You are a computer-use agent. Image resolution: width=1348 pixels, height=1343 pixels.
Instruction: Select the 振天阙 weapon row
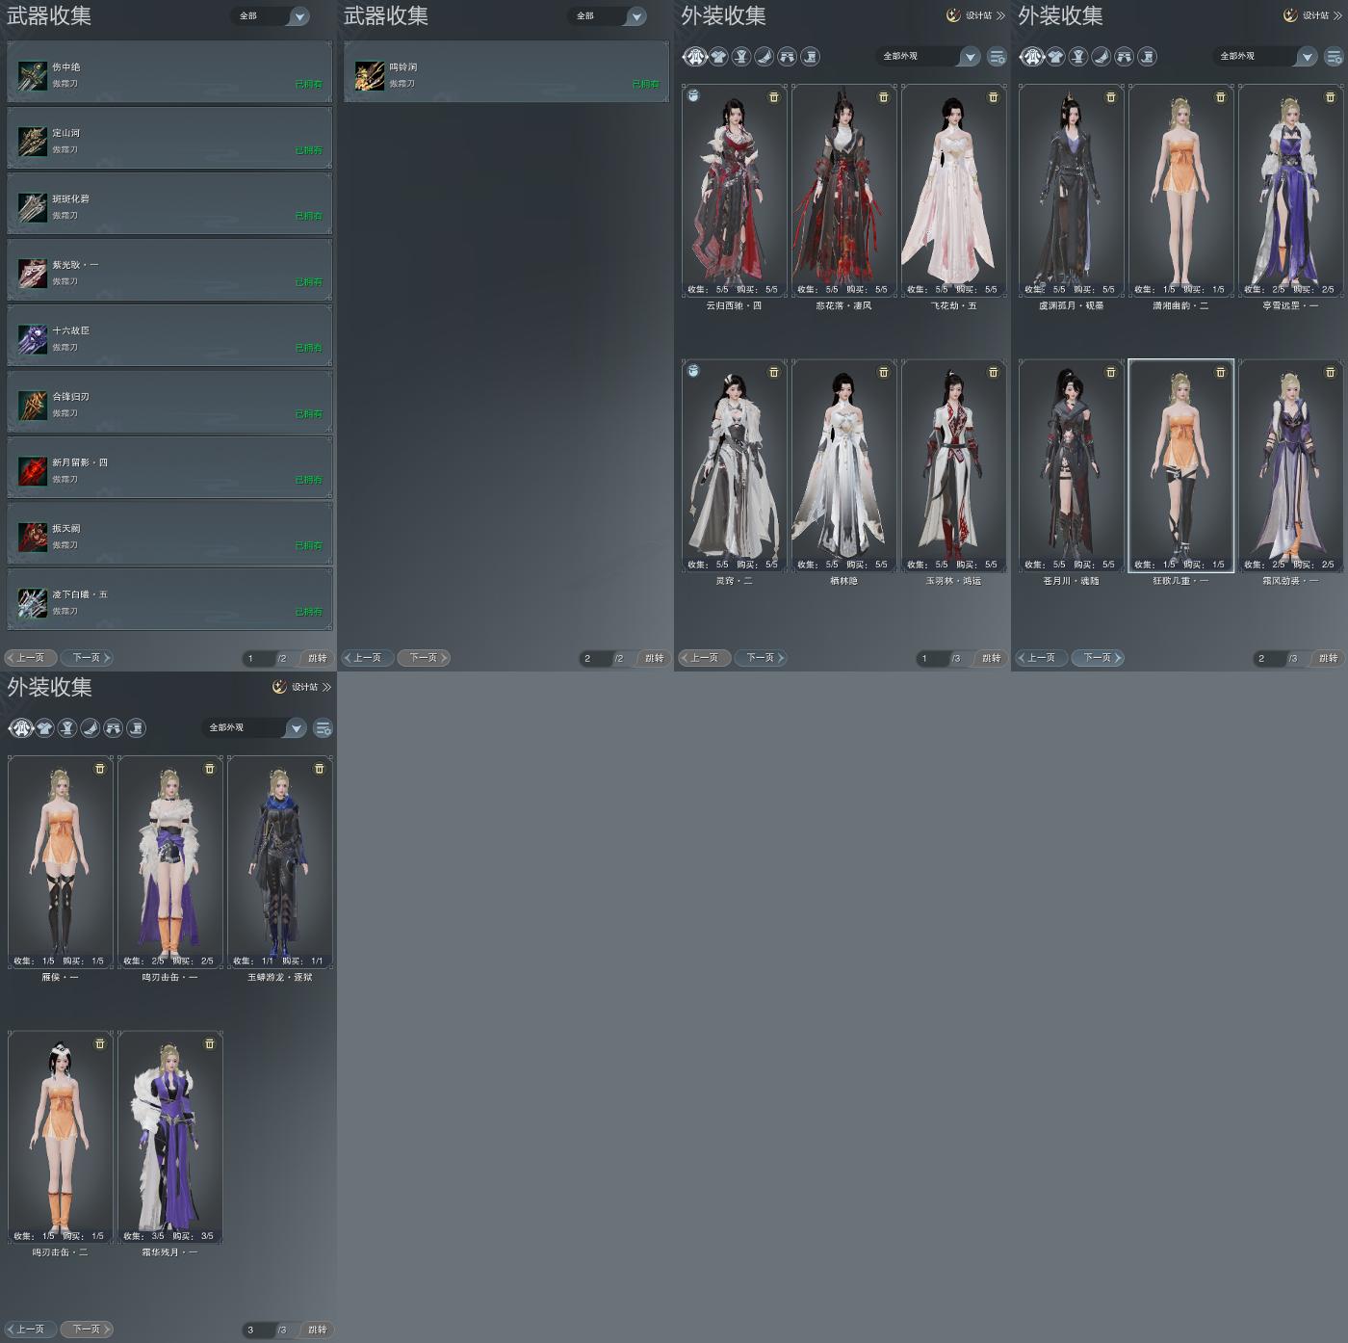(169, 534)
